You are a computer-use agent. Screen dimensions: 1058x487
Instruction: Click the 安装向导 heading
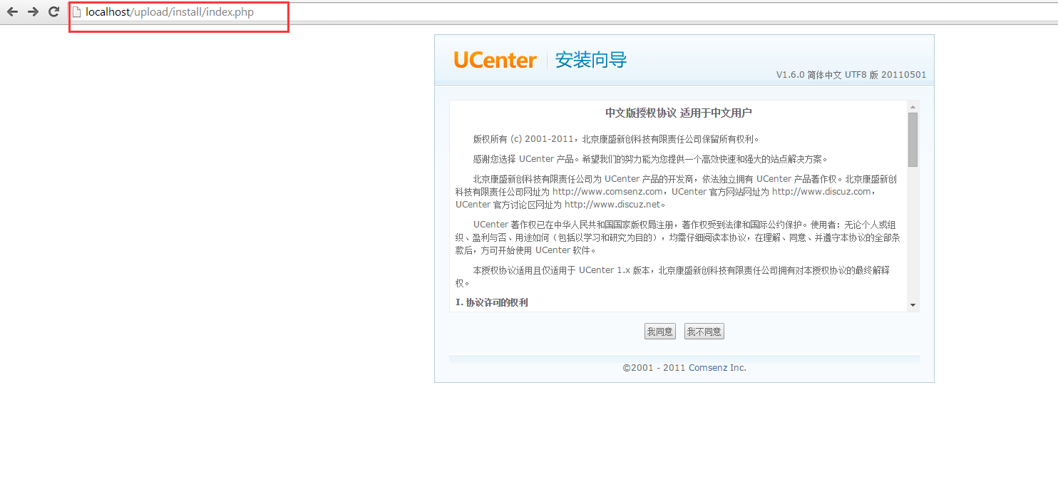[591, 61]
